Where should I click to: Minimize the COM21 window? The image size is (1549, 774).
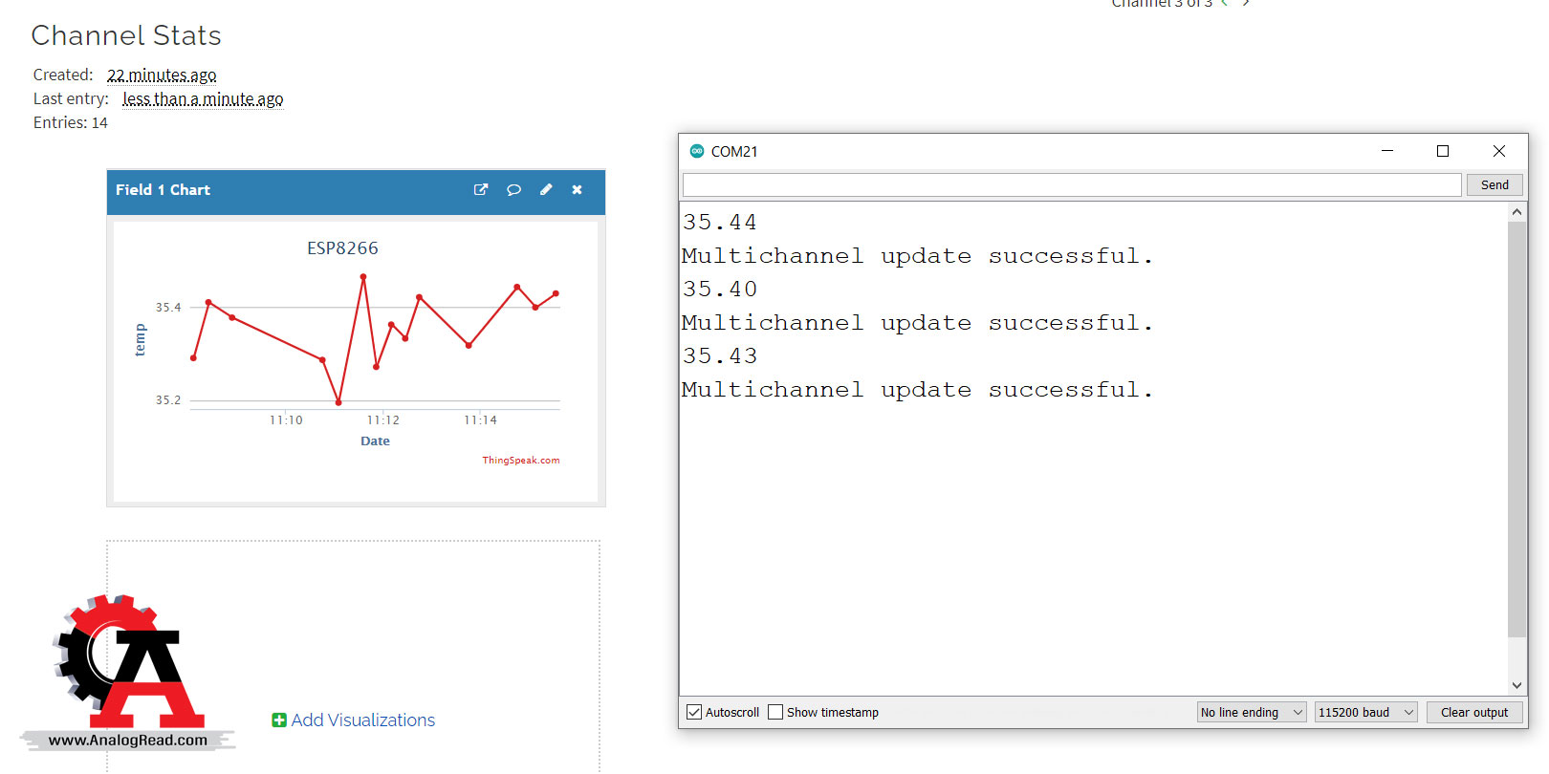(1387, 151)
